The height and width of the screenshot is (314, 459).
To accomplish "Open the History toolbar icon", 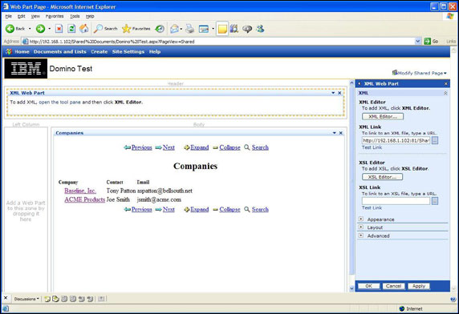I will pos(160,29).
